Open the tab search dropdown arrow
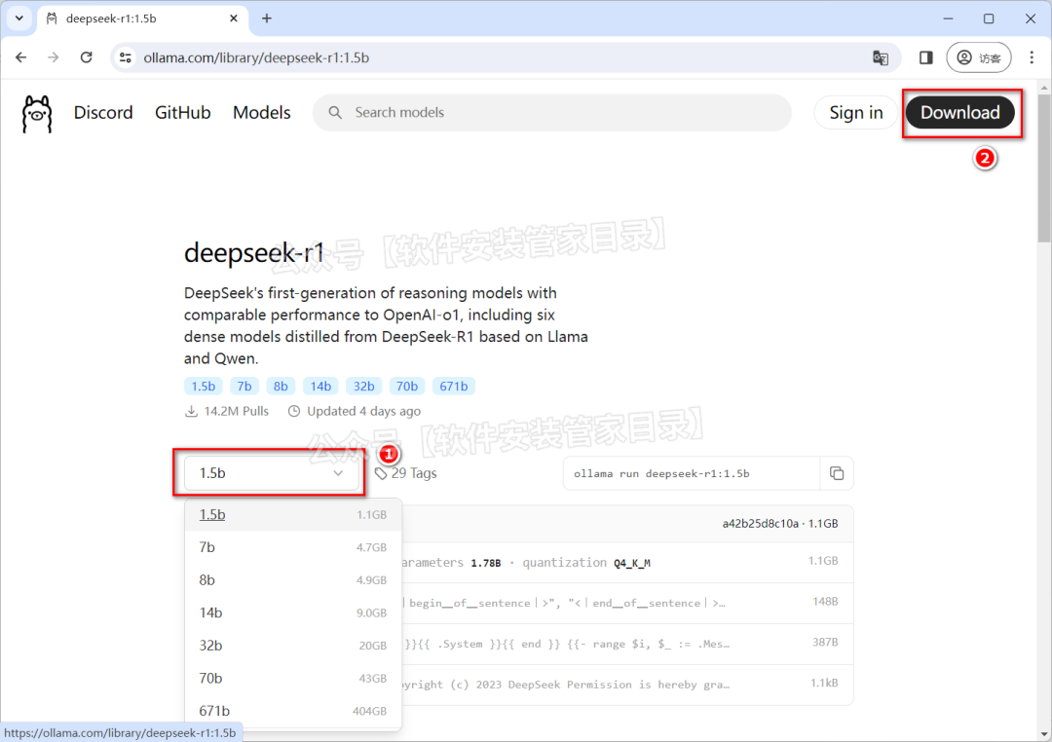Screen dimensions: 1052x742 pos(19,19)
